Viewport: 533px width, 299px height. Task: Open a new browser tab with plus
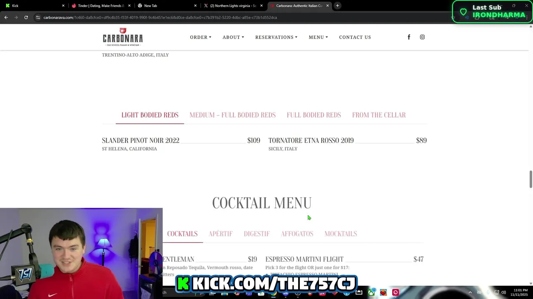[338, 5]
